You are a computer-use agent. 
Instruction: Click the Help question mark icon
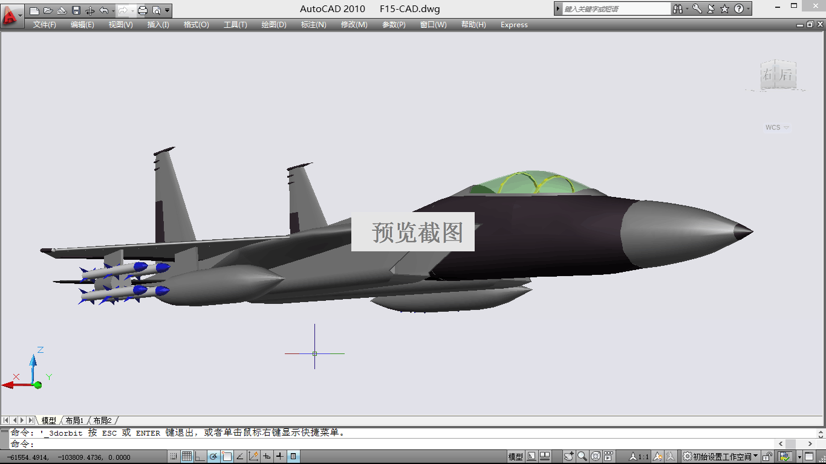tap(739, 9)
